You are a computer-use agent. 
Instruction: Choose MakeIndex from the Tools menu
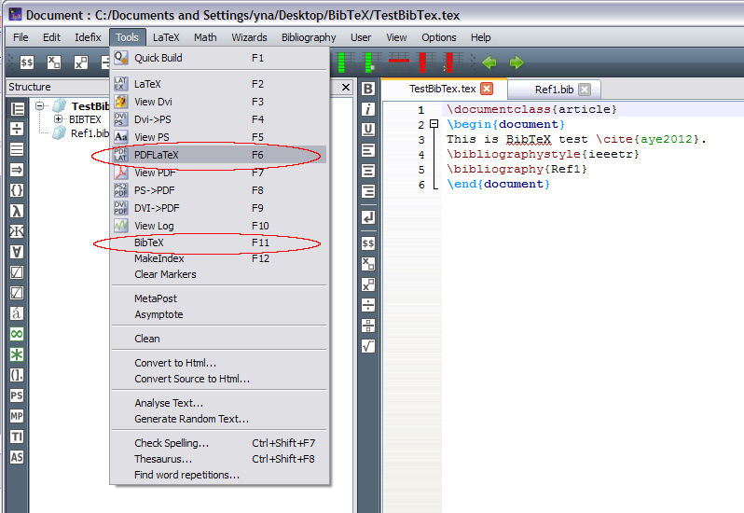click(219, 258)
